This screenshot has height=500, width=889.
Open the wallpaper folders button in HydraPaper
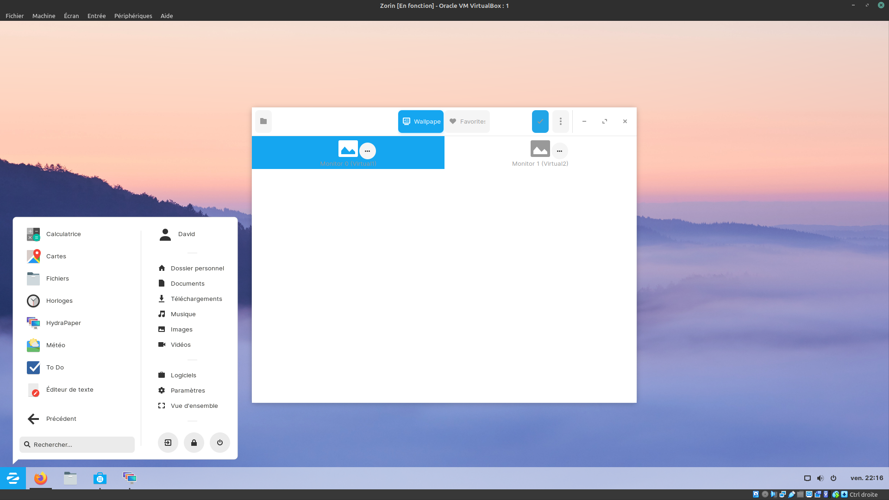(x=263, y=121)
